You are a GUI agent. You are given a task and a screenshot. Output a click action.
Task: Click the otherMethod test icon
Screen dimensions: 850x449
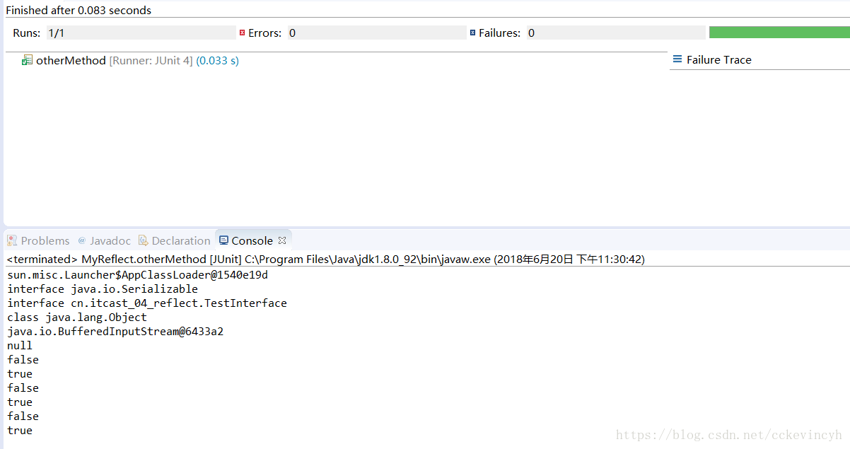[27, 61]
